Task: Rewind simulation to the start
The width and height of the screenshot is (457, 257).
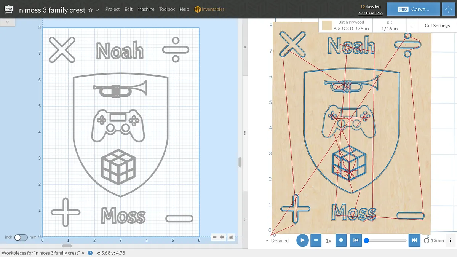Action: [356, 240]
